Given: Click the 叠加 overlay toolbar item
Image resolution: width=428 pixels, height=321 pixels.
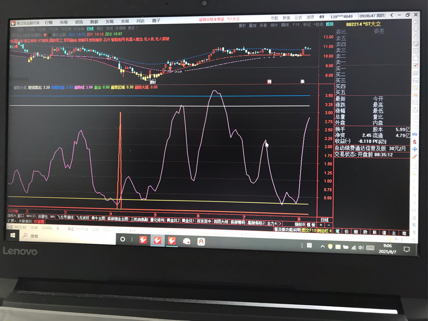Looking at the screenshot, I should coord(253,25).
